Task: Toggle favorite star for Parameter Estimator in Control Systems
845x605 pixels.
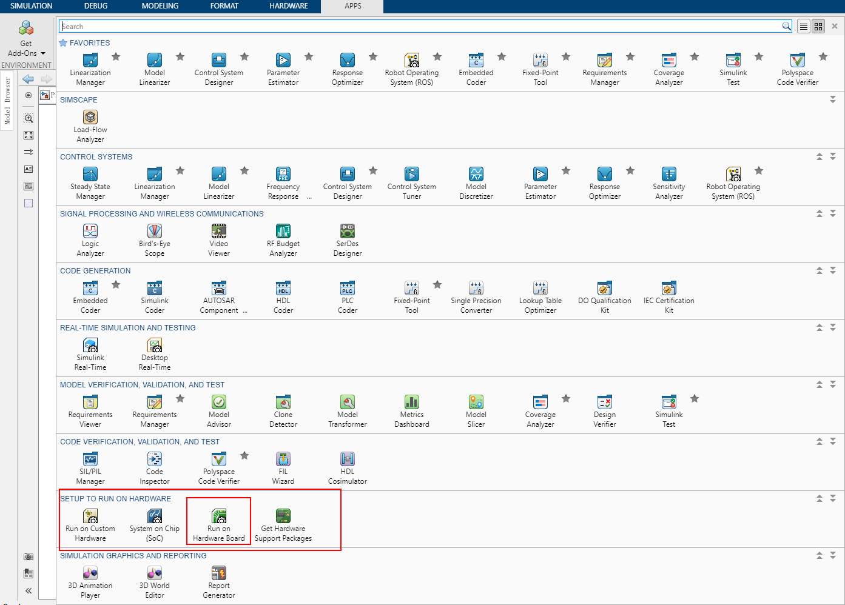Action: [x=566, y=171]
